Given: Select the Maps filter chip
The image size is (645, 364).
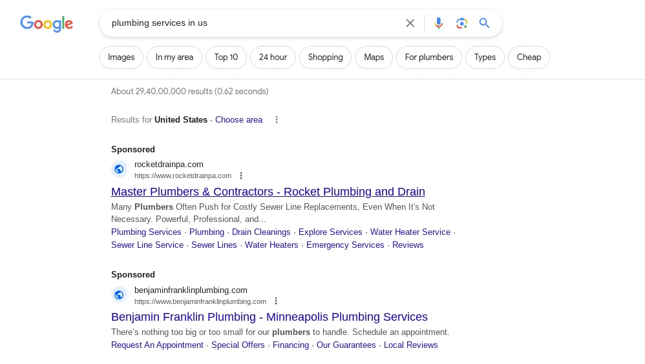Looking at the screenshot, I should [x=374, y=57].
